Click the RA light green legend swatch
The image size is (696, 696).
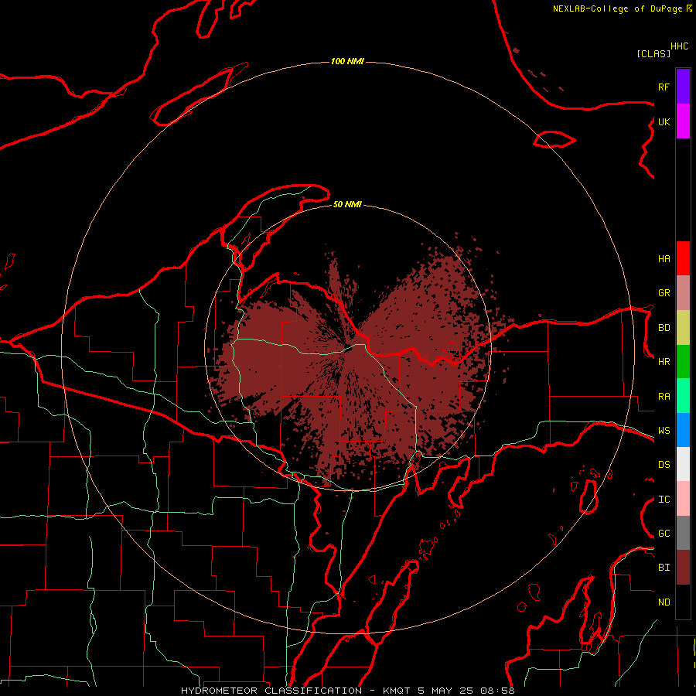pyautogui.click(x=683, y=396)
